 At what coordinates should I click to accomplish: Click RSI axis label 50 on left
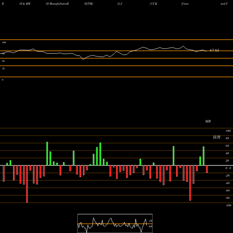pyautogui.click(x=3, y=61)
